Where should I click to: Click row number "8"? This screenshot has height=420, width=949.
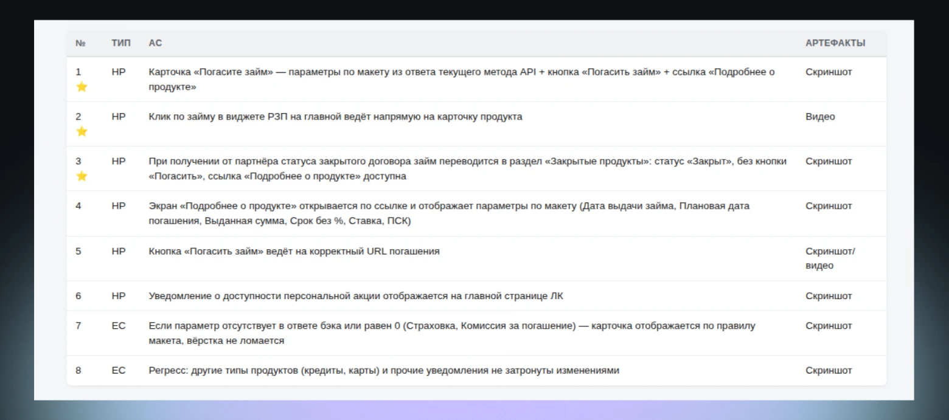tap(78, 370)
